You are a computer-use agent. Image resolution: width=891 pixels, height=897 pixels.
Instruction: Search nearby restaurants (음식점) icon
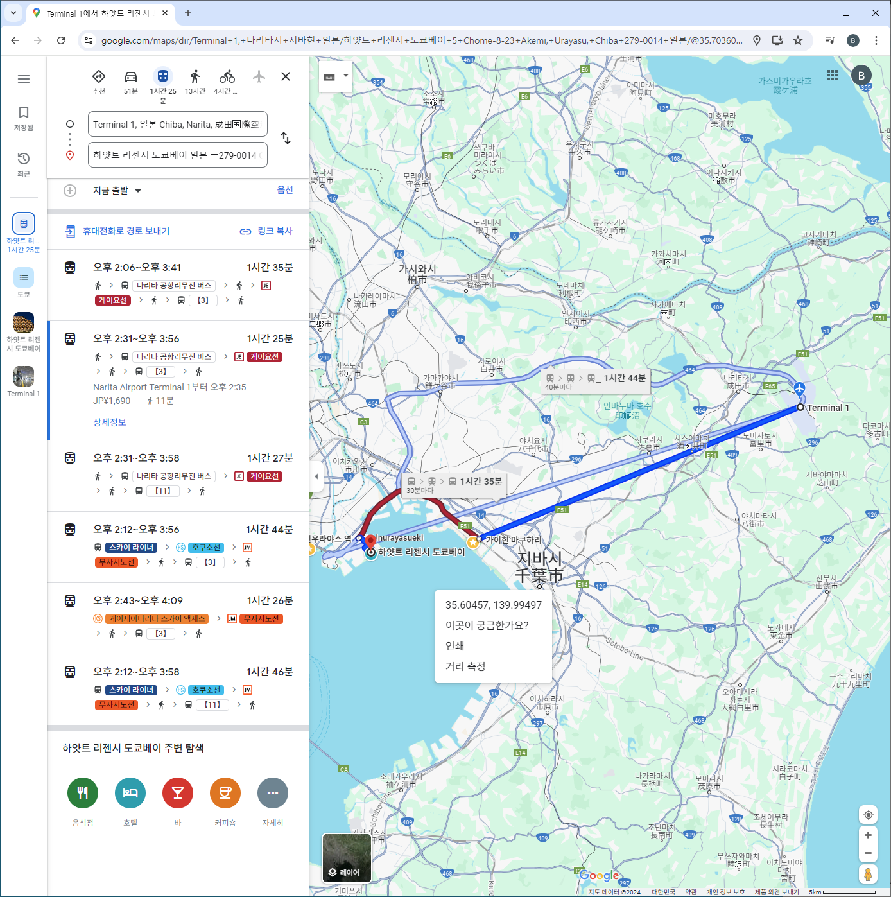pos(83,793)
